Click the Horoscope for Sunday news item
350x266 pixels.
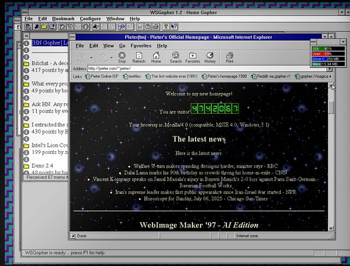coord(205,198)
